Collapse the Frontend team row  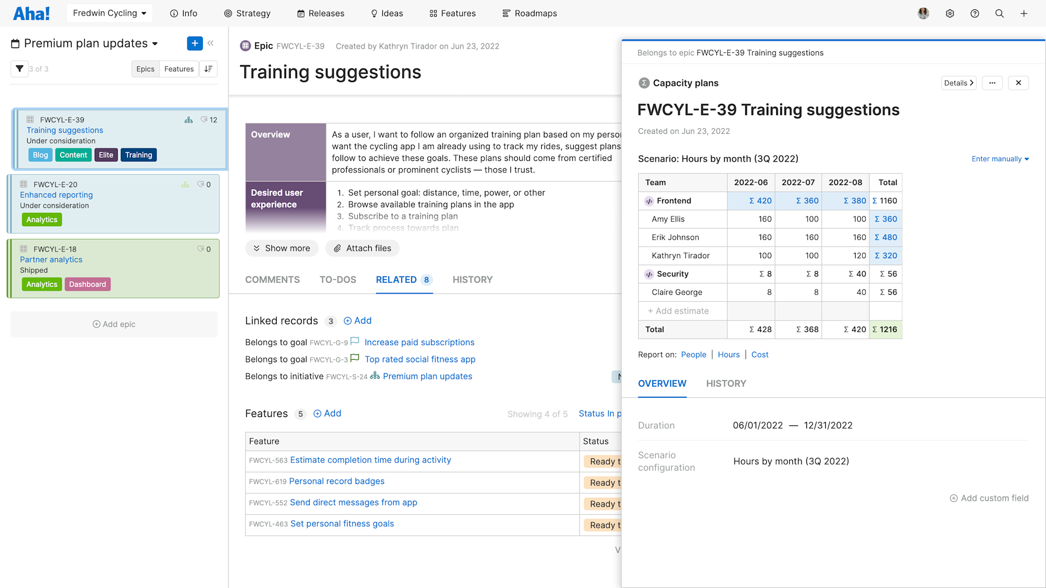pyautogui.click(x=649, y=201)
